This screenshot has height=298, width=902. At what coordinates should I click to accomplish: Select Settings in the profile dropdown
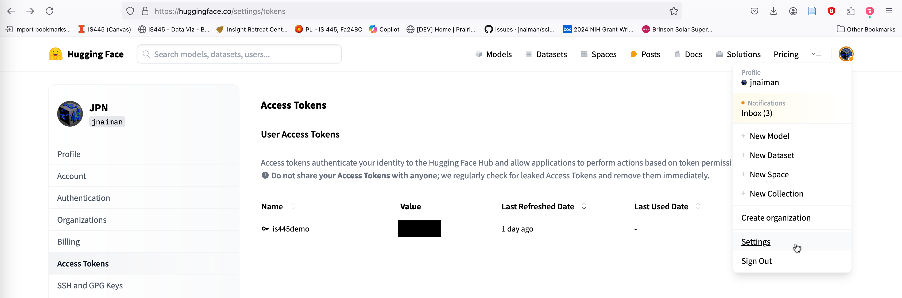tap(755, 242)
